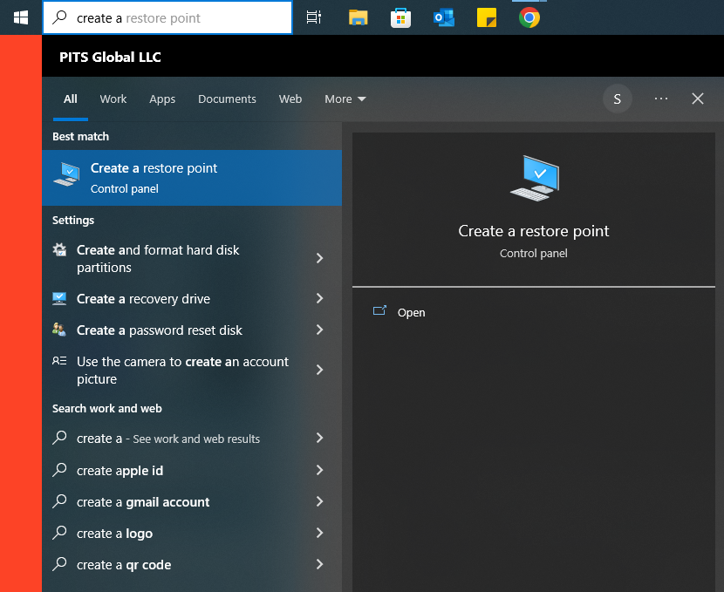Viewport: 724px width, 592px height.
Task: Click the 'Create a restore point' preview title
Action: point(534,231)
